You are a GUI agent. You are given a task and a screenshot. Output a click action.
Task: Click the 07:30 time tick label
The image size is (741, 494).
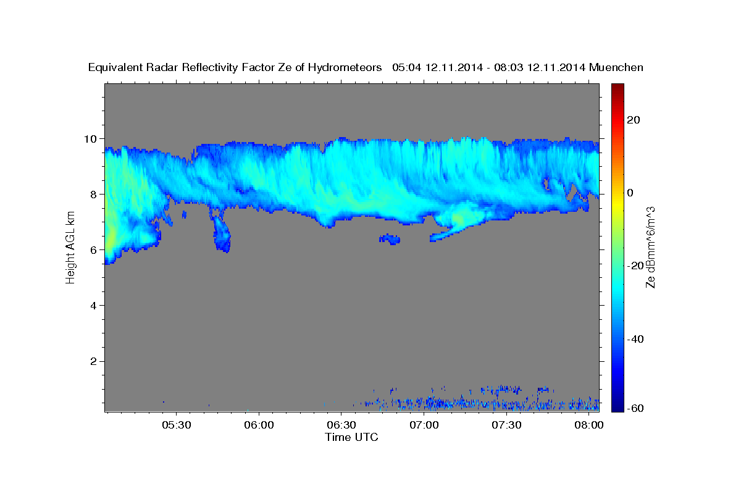tap(507, 425)
